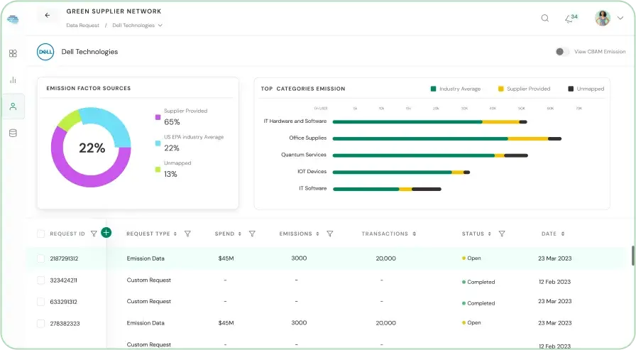Click Top Categories Emission heading
This screenshot has width=636, height=350.
303,89
